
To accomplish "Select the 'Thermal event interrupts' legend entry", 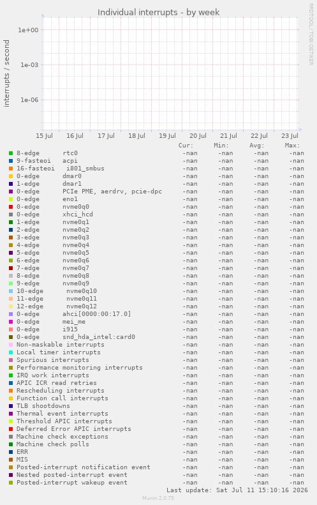I will pyautogui.click(x=63, y=414).
